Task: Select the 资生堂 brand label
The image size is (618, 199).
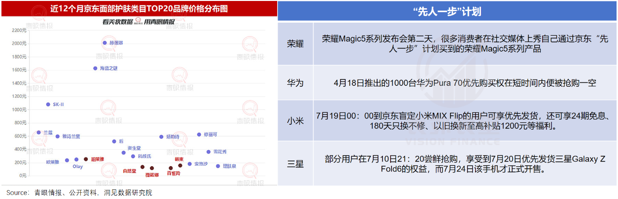Action: (134, 148)
